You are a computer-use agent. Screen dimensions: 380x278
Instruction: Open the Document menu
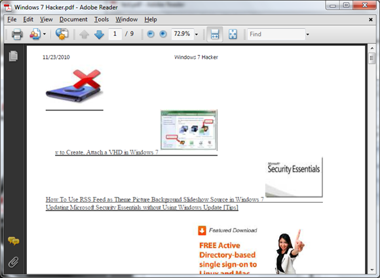pos(73,20)
